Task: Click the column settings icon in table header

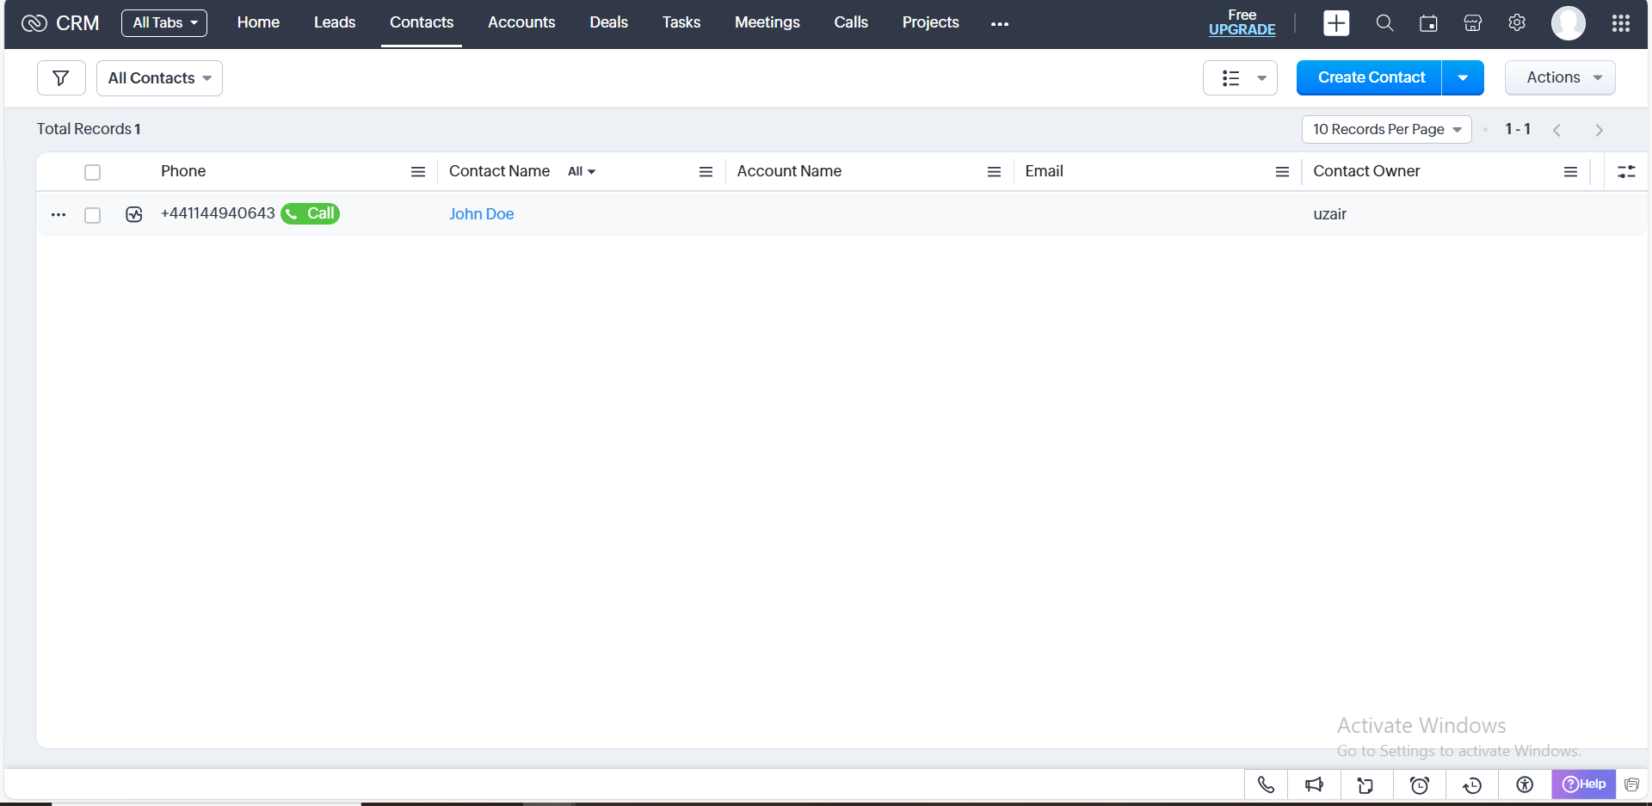Action: tap(1626, 172)
